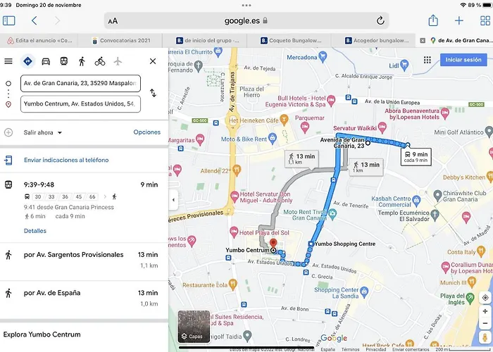This screenshot has width=493, height=352.
Task: Open Kasbah Centro Commercial marker
Action: [416, 200]
